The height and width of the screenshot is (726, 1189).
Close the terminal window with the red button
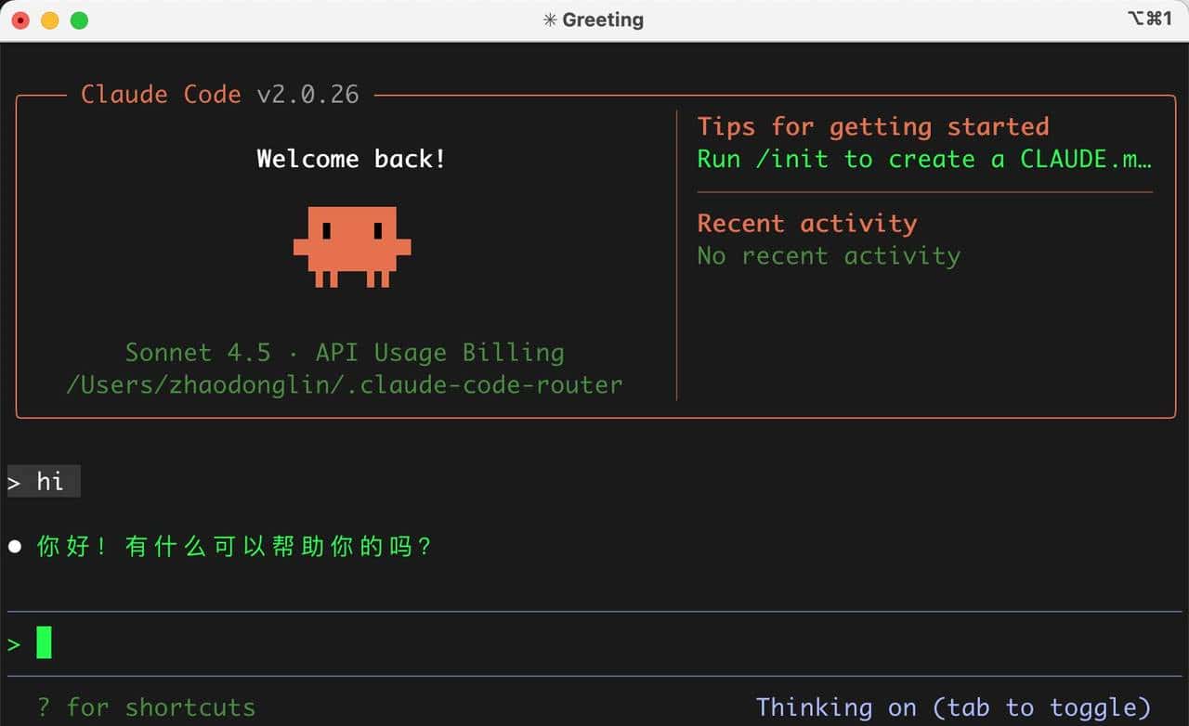pyautogui.click(x=20, y=19)
